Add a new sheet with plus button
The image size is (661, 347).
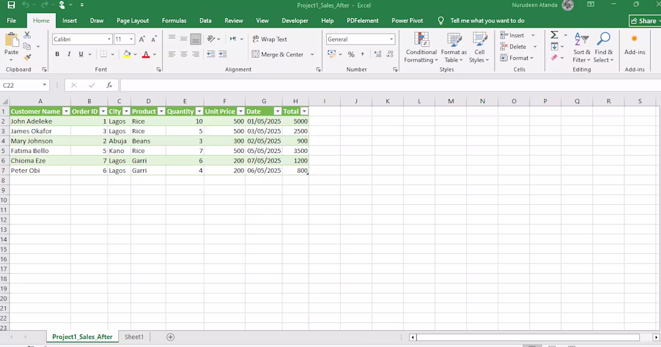tap(170, 337)
